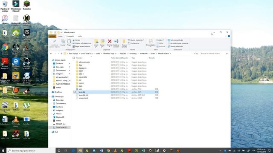Click the Mover a folder icon
The height and width of the screenshot is (153, 273).
pos(96,41)
